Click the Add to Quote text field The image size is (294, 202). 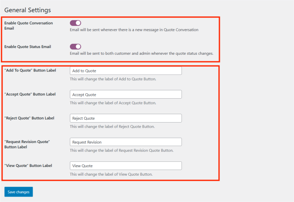click(125, 71)
